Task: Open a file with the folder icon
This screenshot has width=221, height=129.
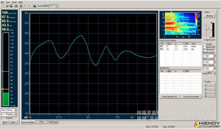Action: [x=7, y=6]
